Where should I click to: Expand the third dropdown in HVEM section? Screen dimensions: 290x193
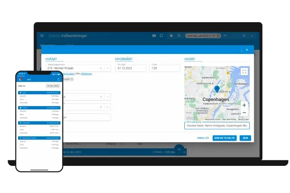[107, 107]
